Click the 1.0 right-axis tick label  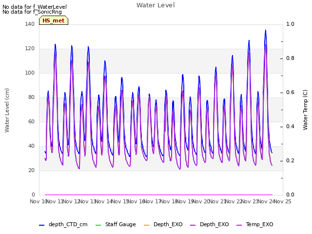click(290, 24)
